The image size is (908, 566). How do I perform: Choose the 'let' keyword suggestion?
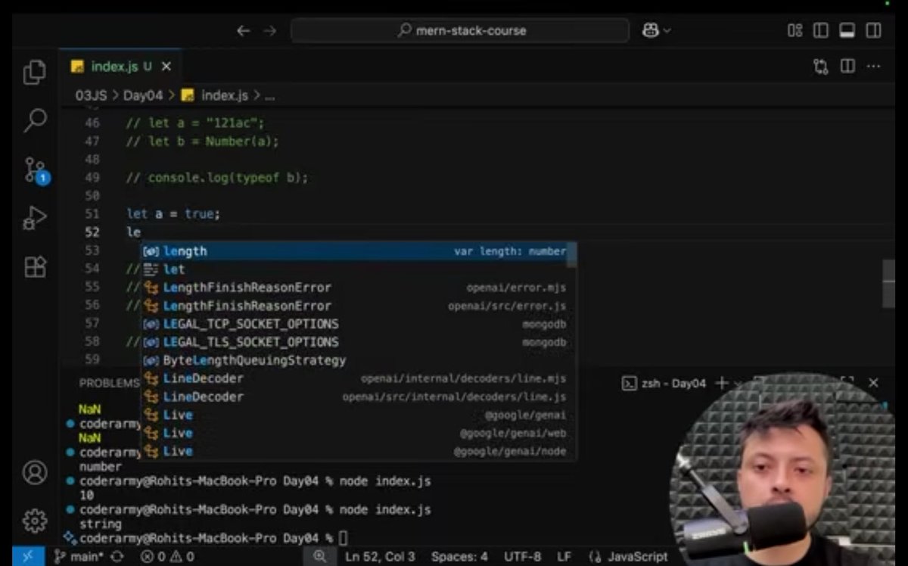pos(355,269)
